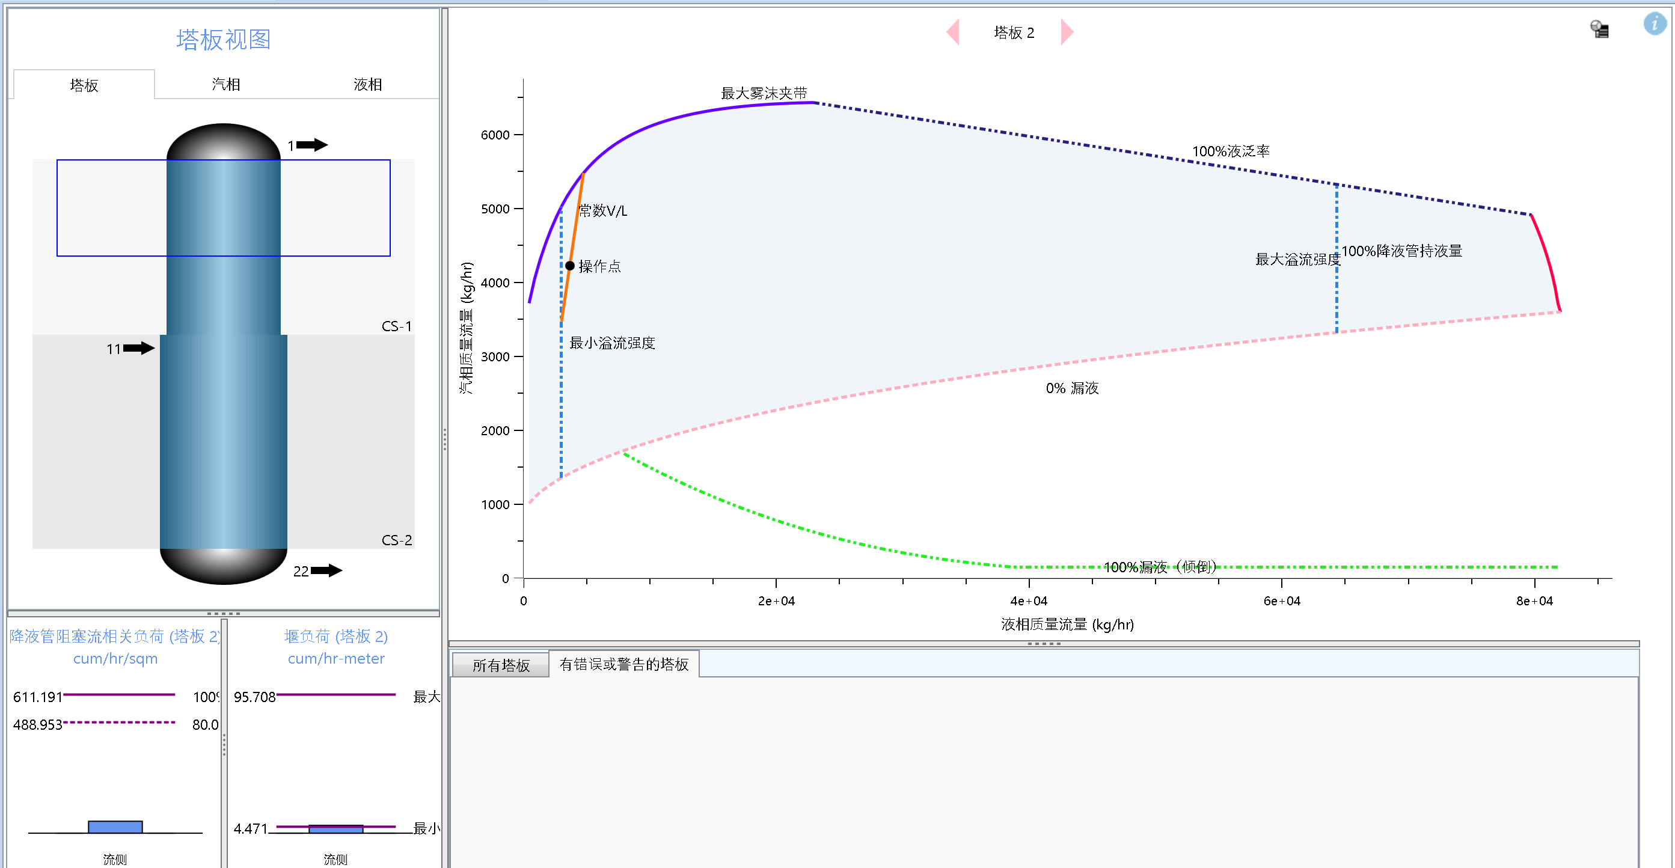
Task: Go to previous tray with left arrow
Action: click(954, 32)
